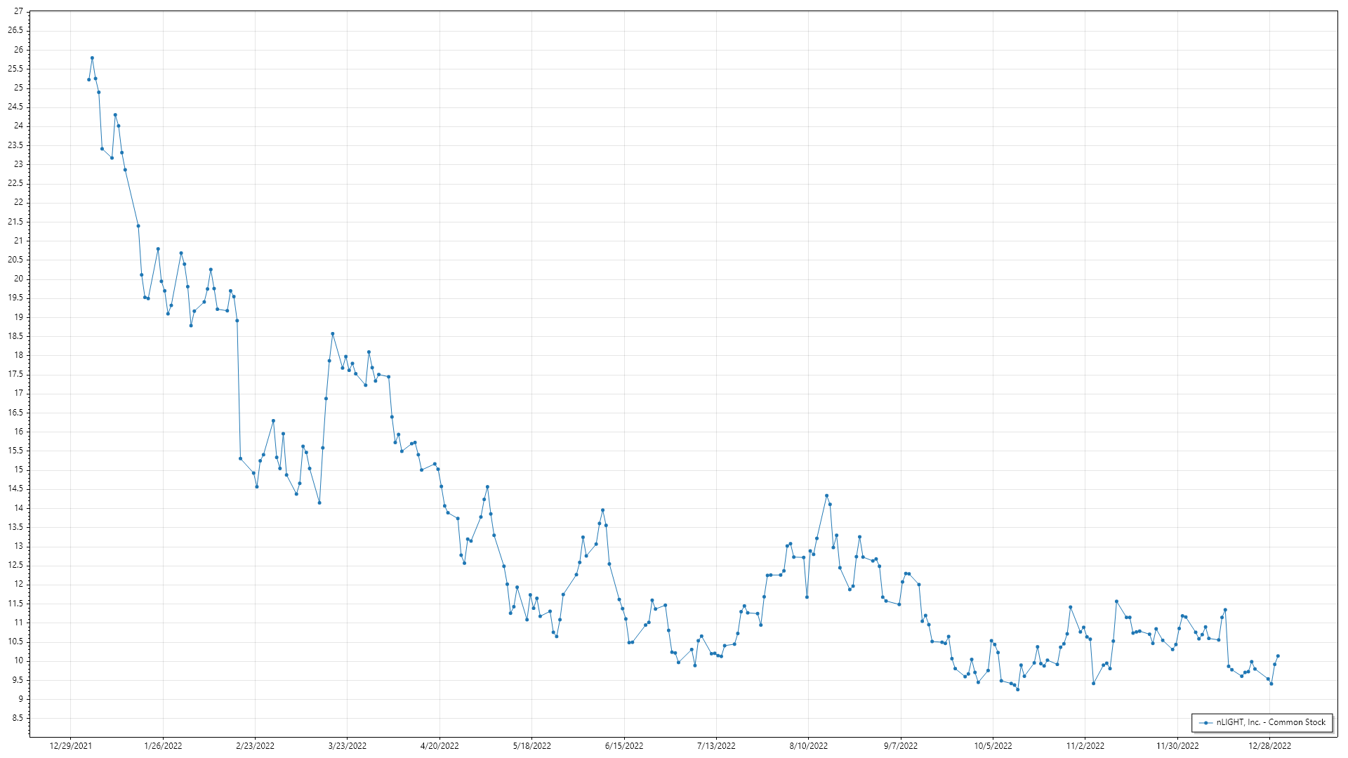Click the 11/30/2022 x-axis date label
Screen dimensions: 1348x758
click(x=1177, y=746)
